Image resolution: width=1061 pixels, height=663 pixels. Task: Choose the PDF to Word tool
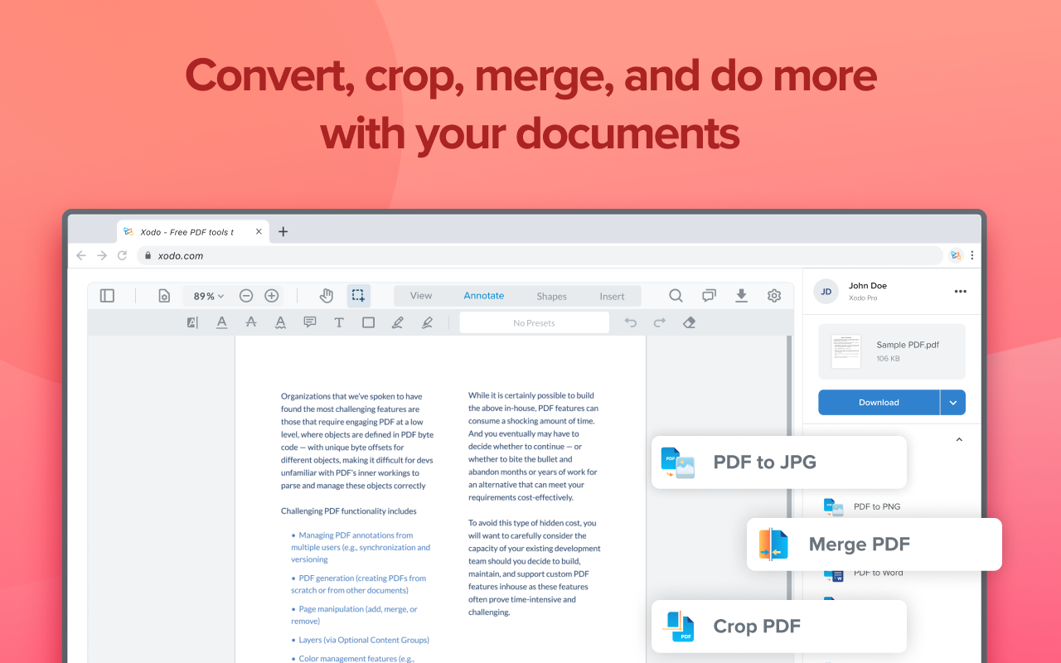[x=878, y=573]
